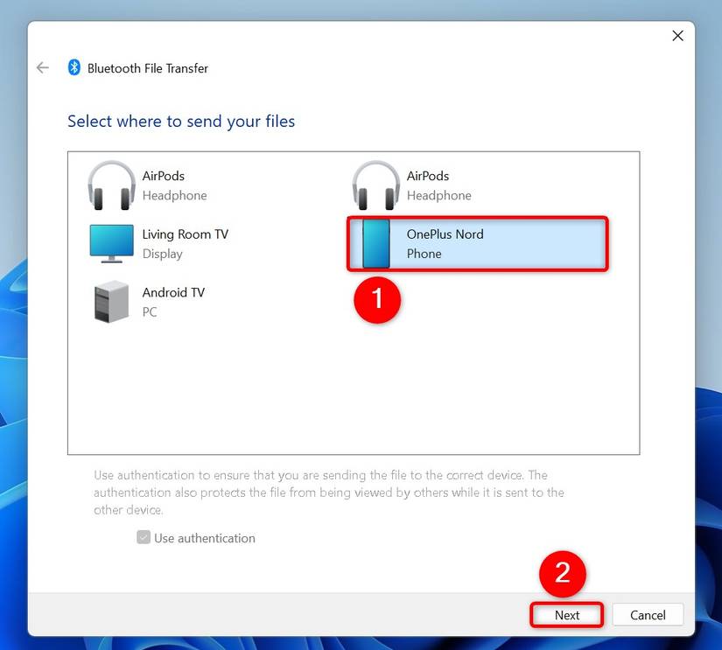
Task: Click the back arrow navigation icon
Action: pyautogui.click(x=42, y=67)
